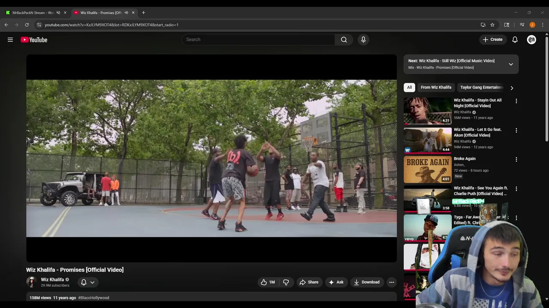Viewport: 549px width, 308px height.
Task: Close the MrBackPackN Stream tab
Action: (x=65, y=12)
